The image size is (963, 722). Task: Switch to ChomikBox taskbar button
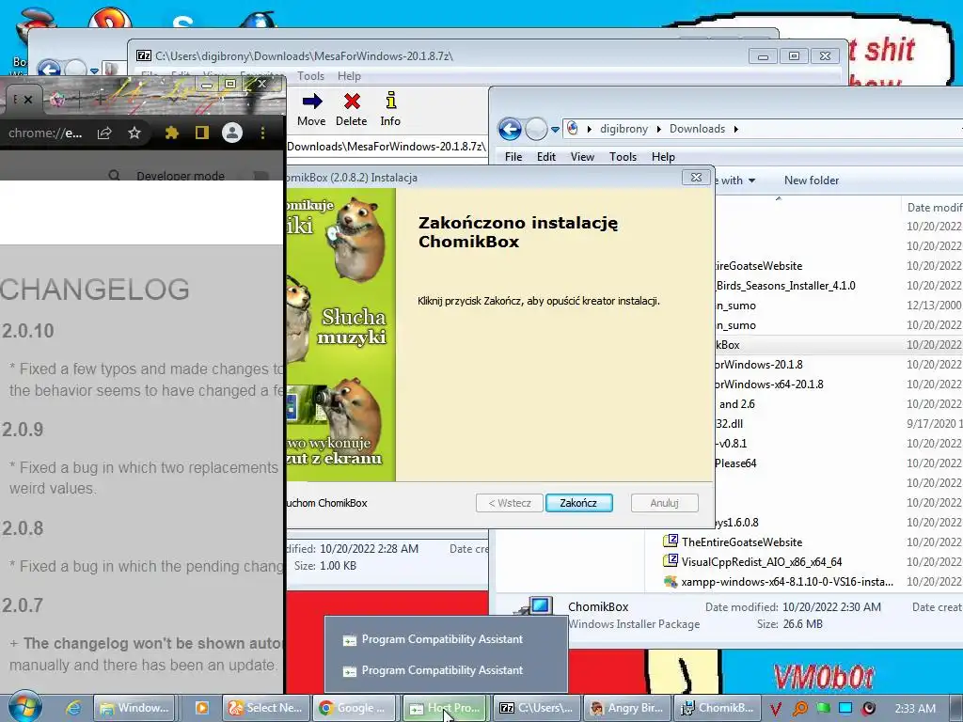718,708
